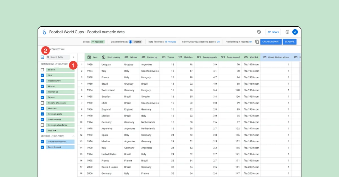Click the Web link URL type icon
The width and height of the screenshot is (339, 177).
point(246,57)
